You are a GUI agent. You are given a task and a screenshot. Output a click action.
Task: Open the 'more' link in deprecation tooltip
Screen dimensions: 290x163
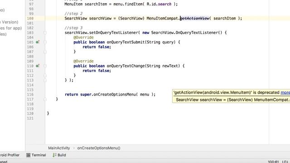click(285, 92)
